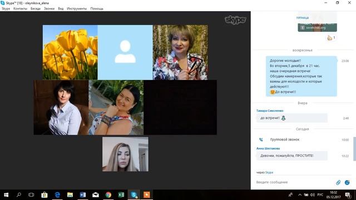This screenshot has height=200, width=356.
Task: Select the blonde woman webcam video
Action: [x=125, y=154]
